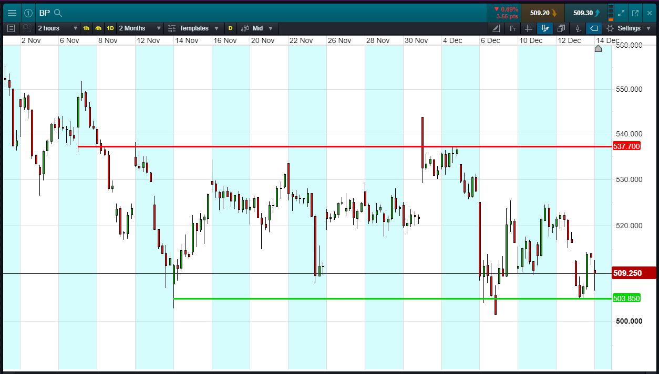
Task: Click the 537.700 red price label
Action: click(x=626, y=146)
